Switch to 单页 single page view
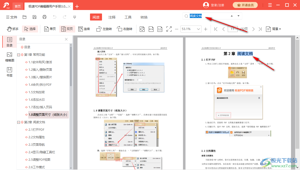Image resolution: width=300 pixels, height=170 pixels. click(50, 29)
